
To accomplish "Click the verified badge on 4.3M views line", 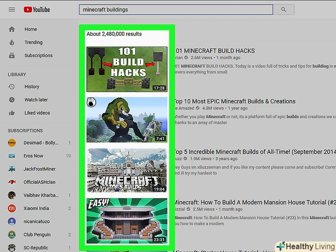I will click(x=198, y=108).
